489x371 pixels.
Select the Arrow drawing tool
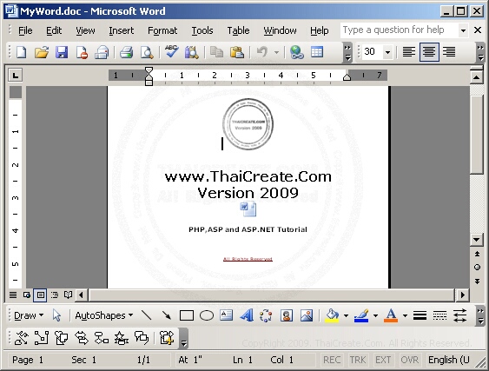coord(167,315)
